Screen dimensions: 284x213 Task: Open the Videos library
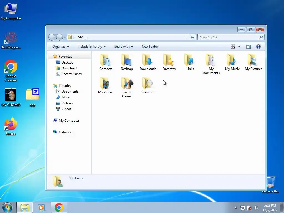66,109
